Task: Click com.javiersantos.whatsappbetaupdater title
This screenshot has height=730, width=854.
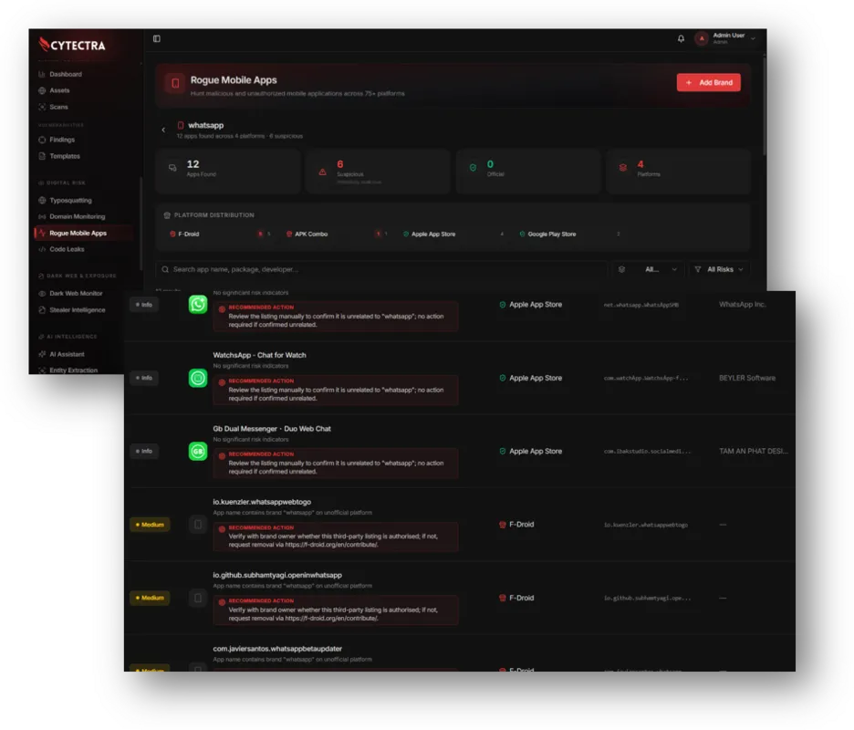Action: (x=277, y=648)
